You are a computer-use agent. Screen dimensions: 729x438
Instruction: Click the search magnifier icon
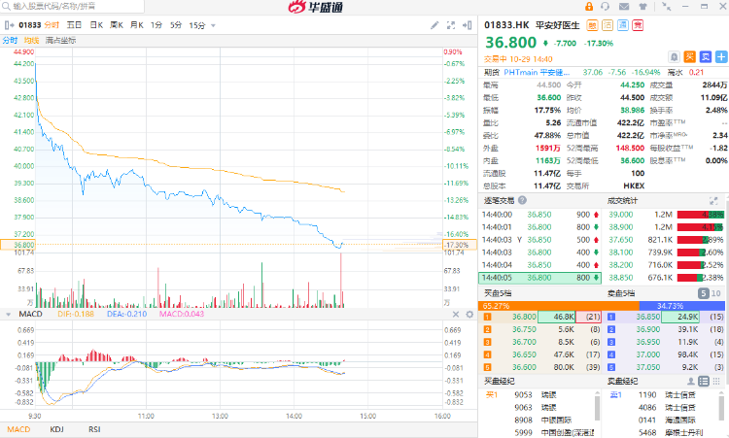(x=6, y=6)
